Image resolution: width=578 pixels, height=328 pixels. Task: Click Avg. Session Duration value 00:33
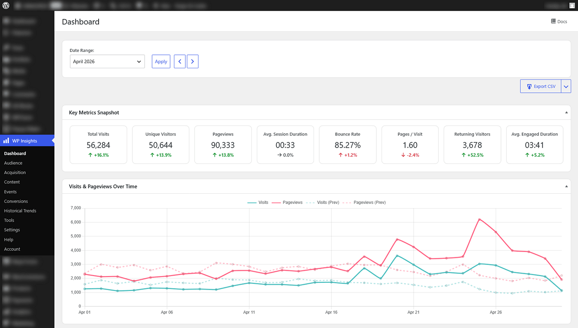(x=285, y=145)
